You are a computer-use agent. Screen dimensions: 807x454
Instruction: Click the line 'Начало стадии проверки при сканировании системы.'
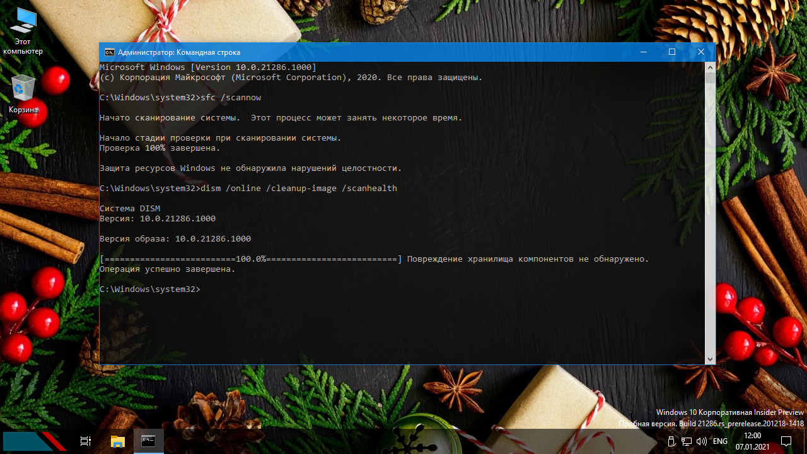[221, 138]
